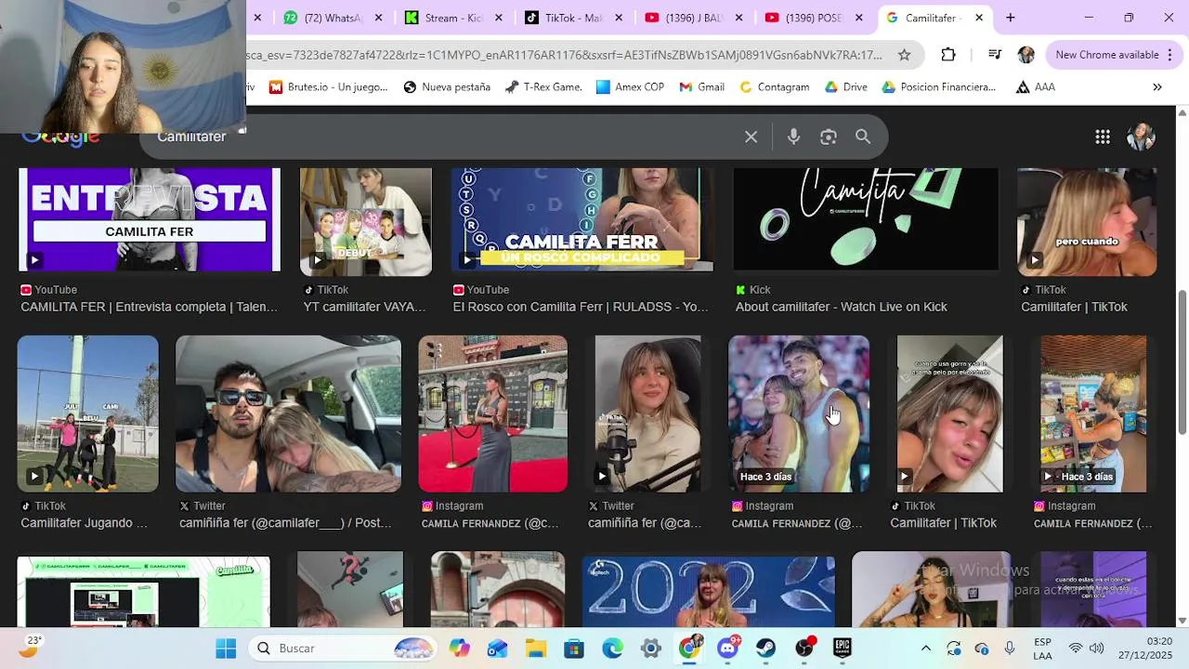1189x669 pixels.
Task: Open OBS Studio from the taskbar
Action: (x=804, y=649)
